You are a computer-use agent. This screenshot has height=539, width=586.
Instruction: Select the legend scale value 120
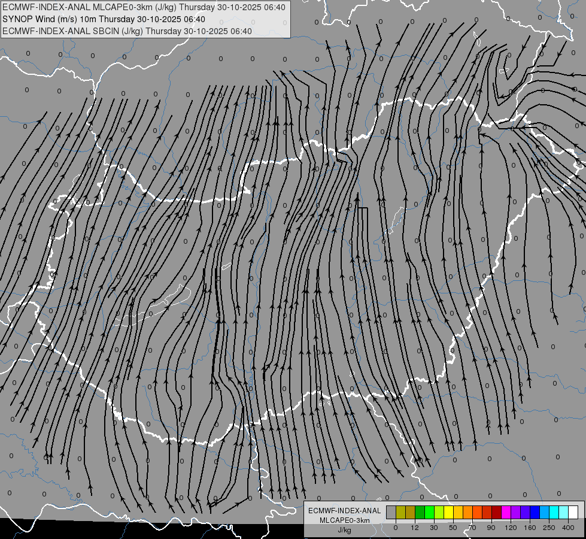tap(511, 528)
